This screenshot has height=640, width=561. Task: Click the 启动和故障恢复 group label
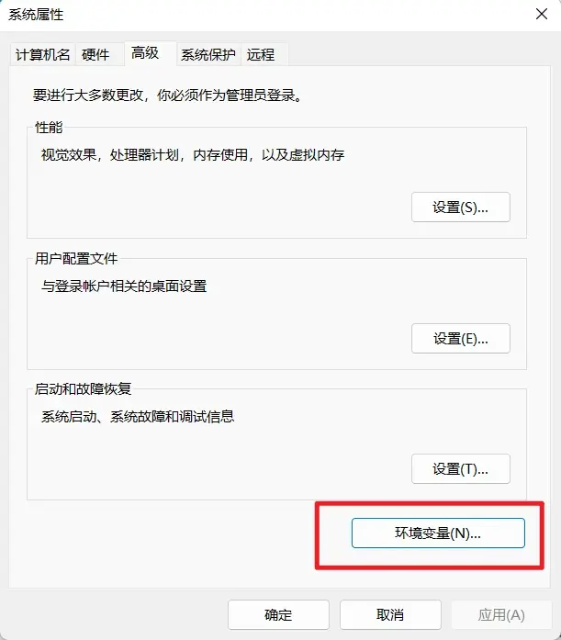83,389
